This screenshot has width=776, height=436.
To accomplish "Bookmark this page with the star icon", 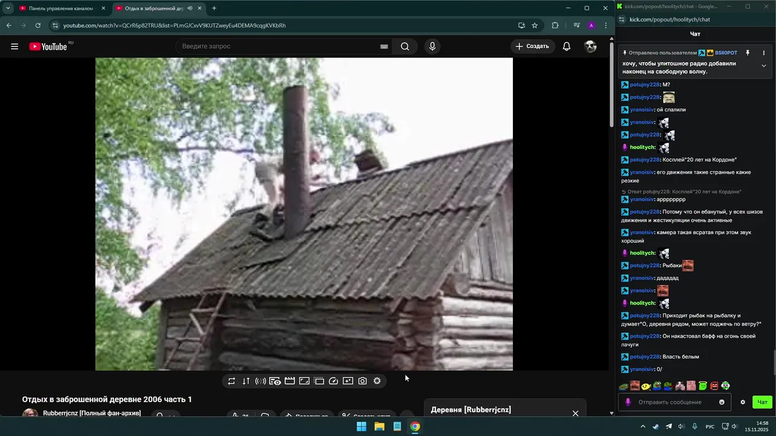I will click(x=535, y=25).
